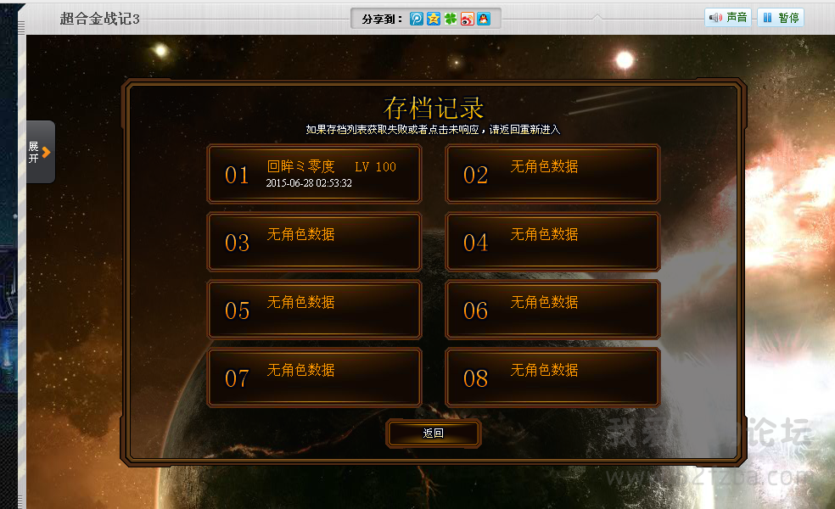This screenshot has height=509, width=835.
Task: Click the save timestamp 2015-06-28 02:53:32
Action: (x=309, y=183)
